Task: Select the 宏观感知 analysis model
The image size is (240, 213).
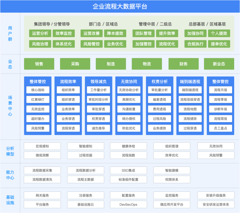Action: [42, 146]
